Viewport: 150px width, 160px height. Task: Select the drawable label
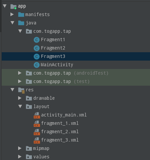pos(44,98)
